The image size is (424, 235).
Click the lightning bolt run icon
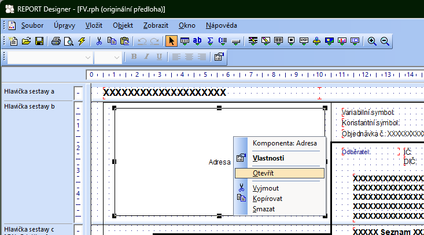[82, 41]
